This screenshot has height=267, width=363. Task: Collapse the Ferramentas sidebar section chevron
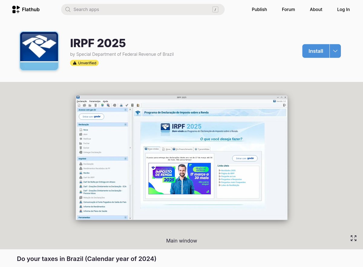126,218
